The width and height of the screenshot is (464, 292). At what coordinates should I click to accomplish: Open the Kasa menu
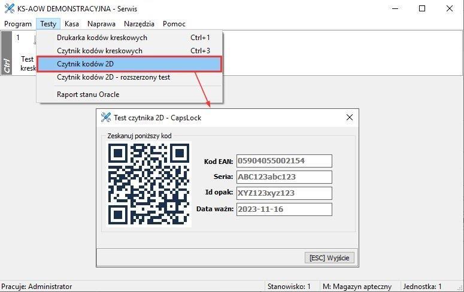pos(72,24)
